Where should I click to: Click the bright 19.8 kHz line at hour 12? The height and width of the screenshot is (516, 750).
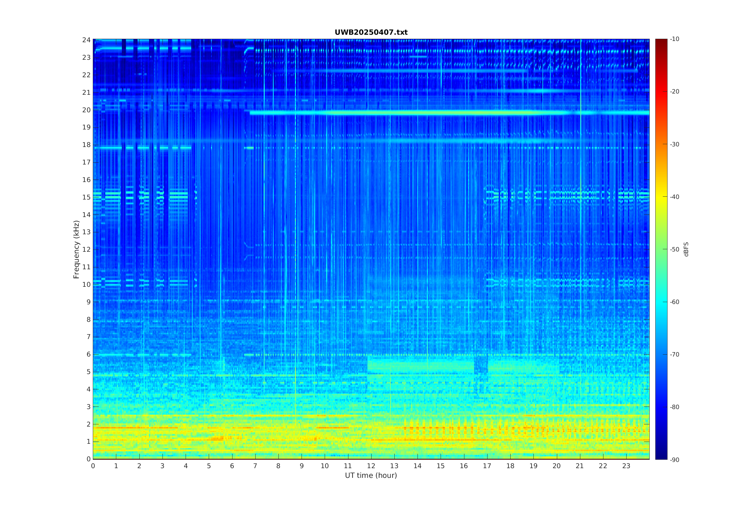tap(371, 113)
